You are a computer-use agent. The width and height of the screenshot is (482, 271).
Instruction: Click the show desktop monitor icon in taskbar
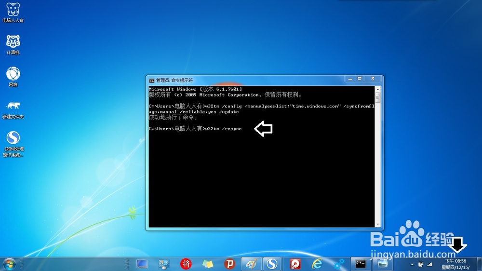coord(142,264)
